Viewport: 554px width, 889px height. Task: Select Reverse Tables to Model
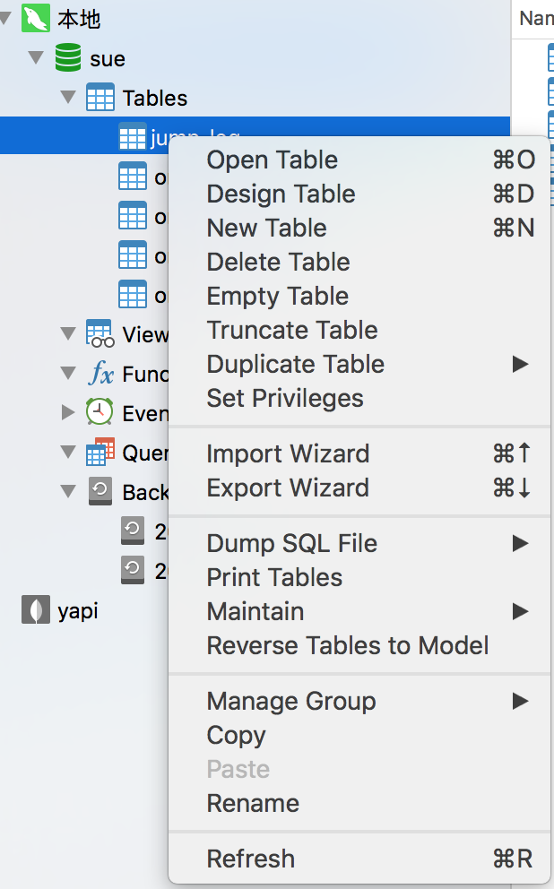click(348, 646)
